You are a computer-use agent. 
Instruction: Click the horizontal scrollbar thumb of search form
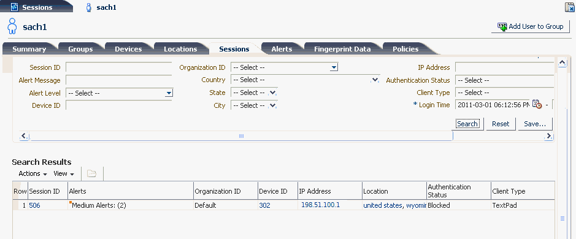pos(241,136)
